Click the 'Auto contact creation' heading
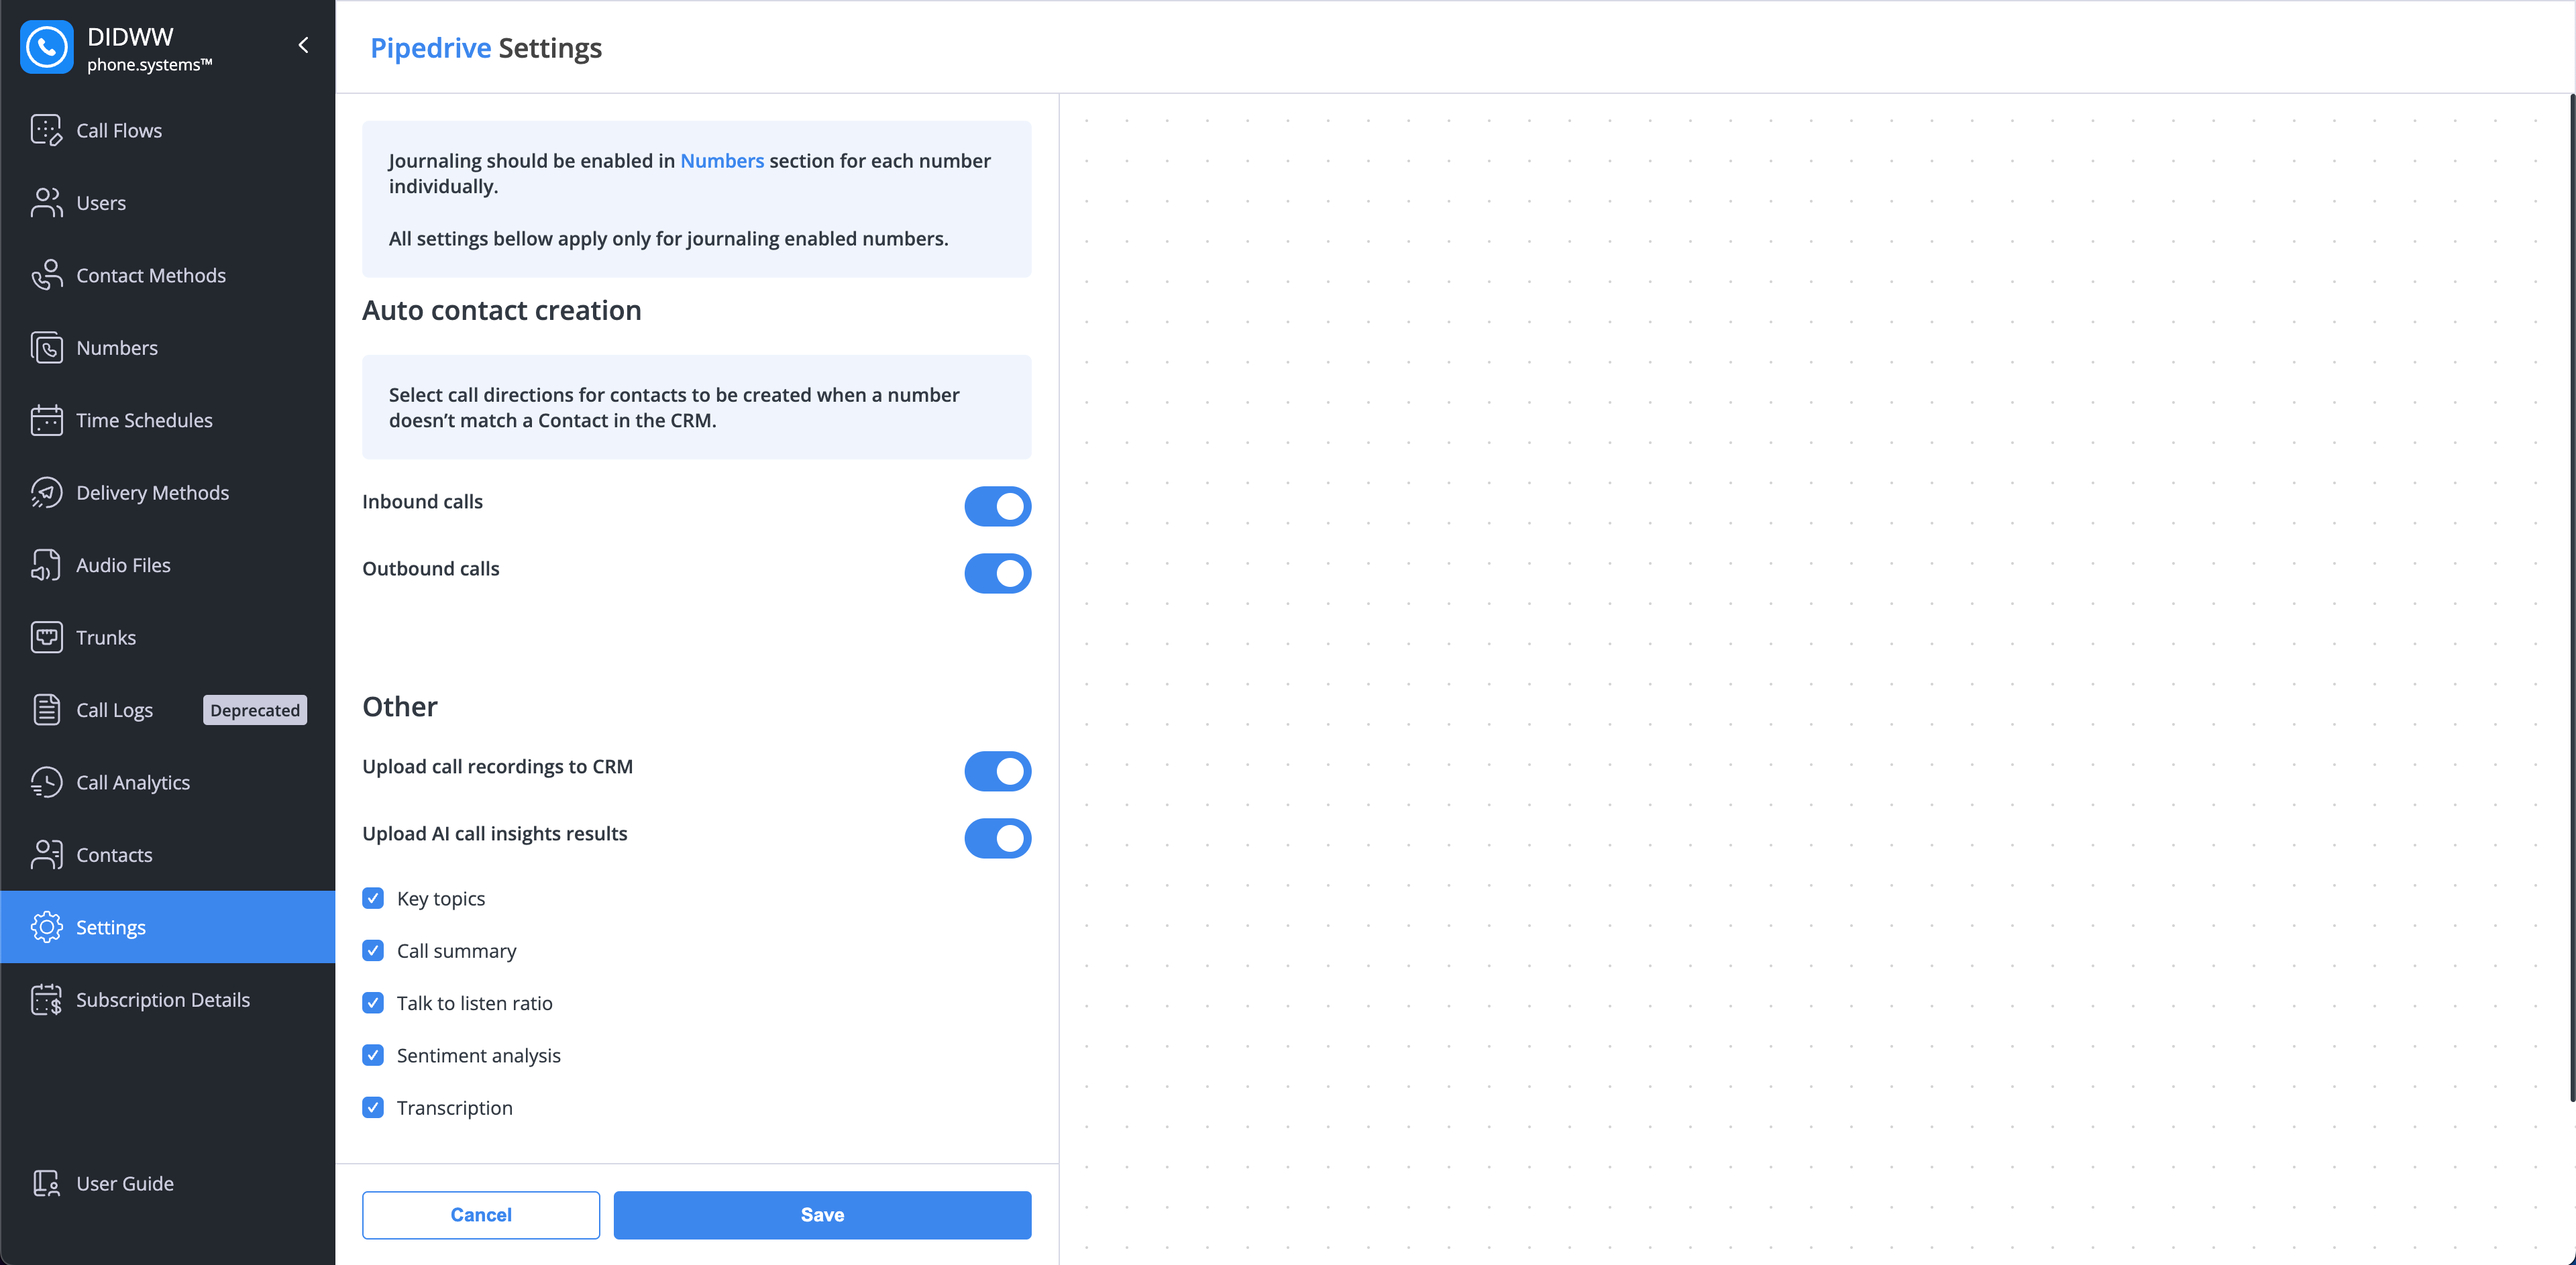2576x1265 pixels. (502, 311)
